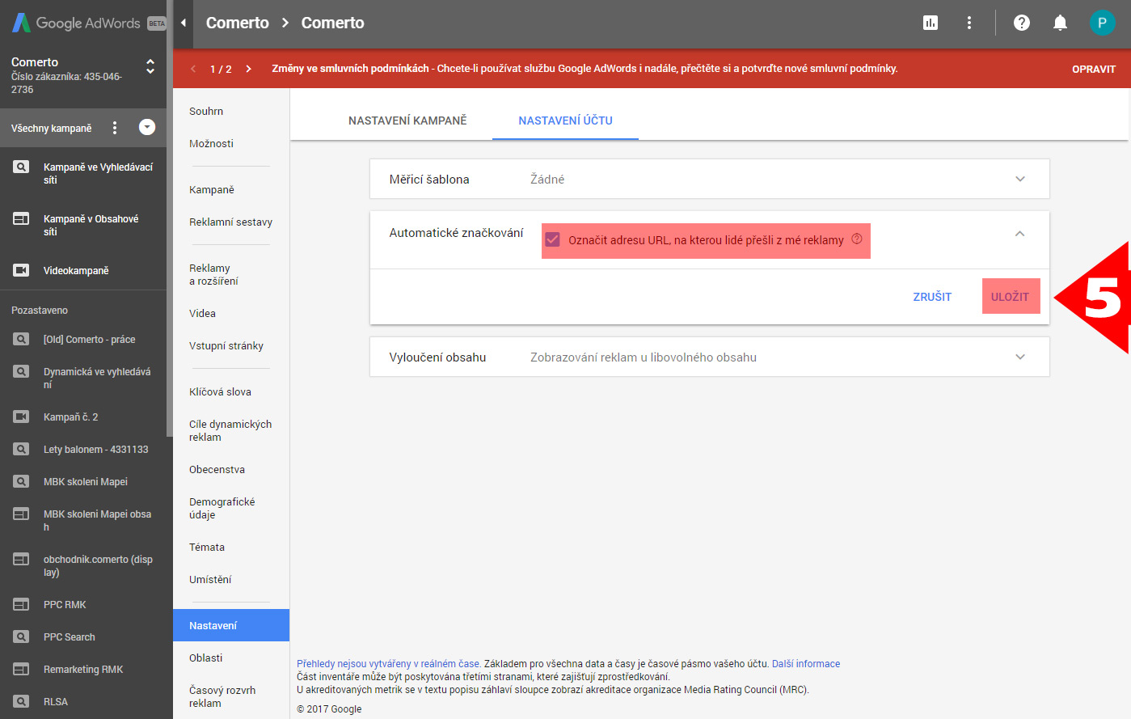The width and height of the screenshot is (1131, 719).
Task: Open Reklamy a rozšíření menu item
Action: point(213,274)
